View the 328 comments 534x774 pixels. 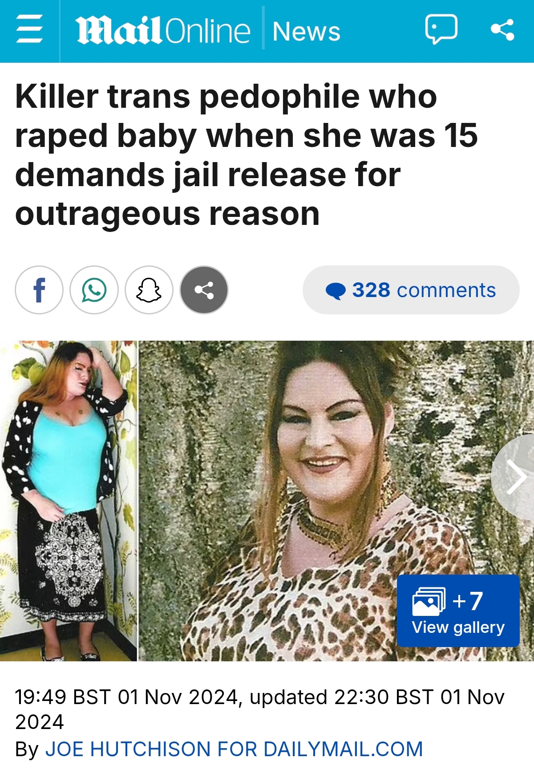(411, 290)
